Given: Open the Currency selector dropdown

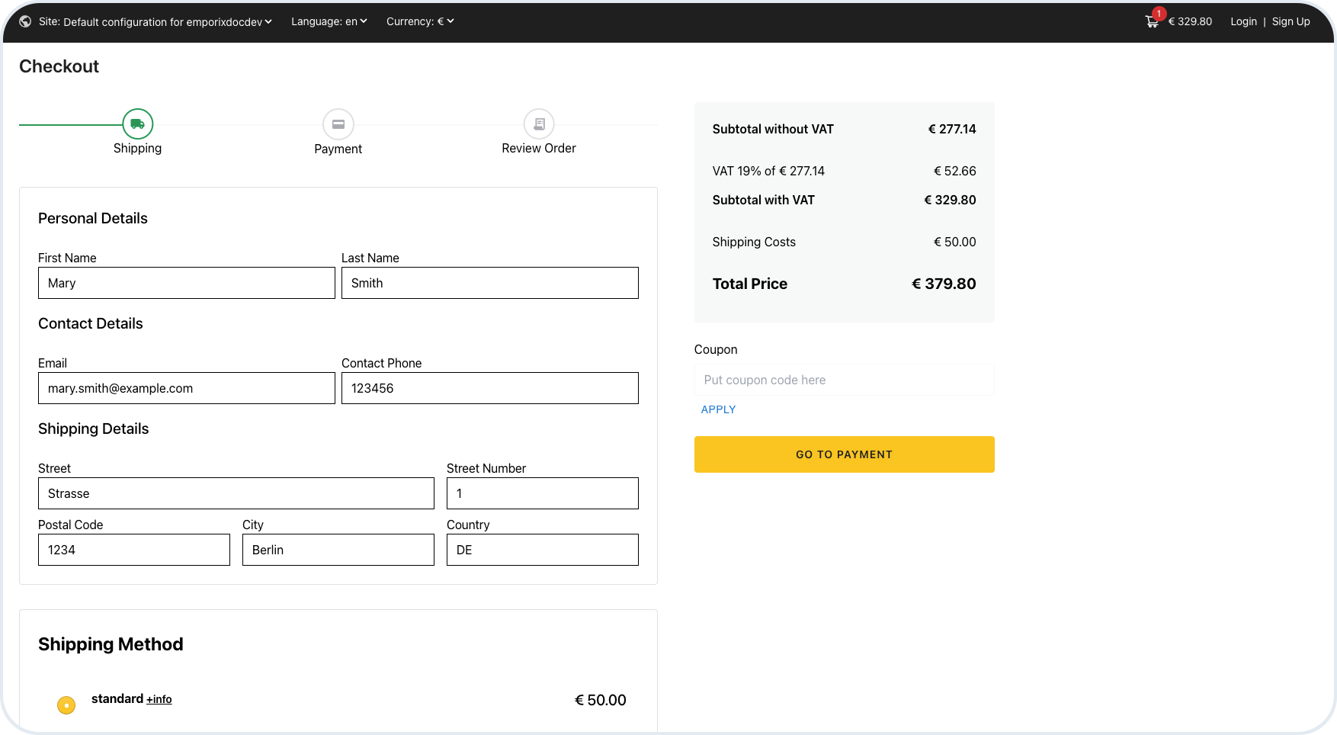Looking at the screenshot, I should (419, 21).
